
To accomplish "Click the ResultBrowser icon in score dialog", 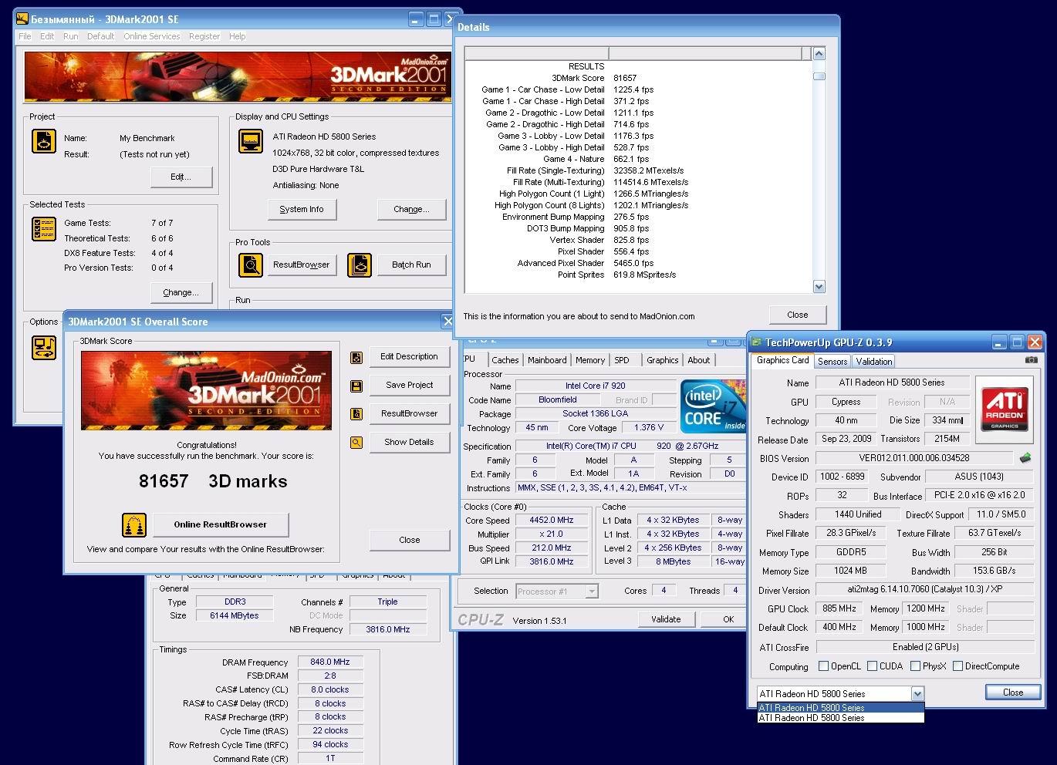I will [356, 414].
